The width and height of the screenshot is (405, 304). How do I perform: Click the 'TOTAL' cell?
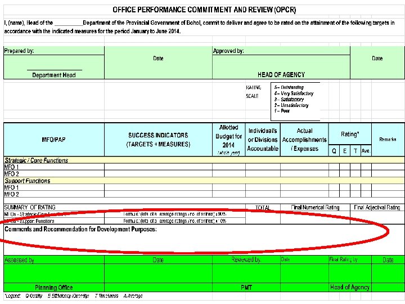(x=263, y=208)
